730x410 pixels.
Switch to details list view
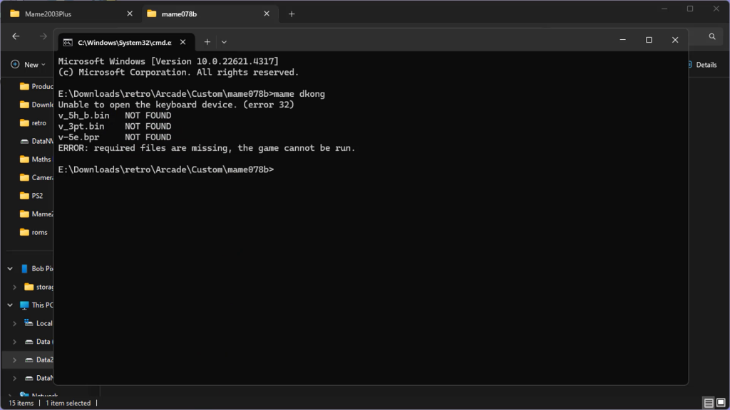coord(709,403)
